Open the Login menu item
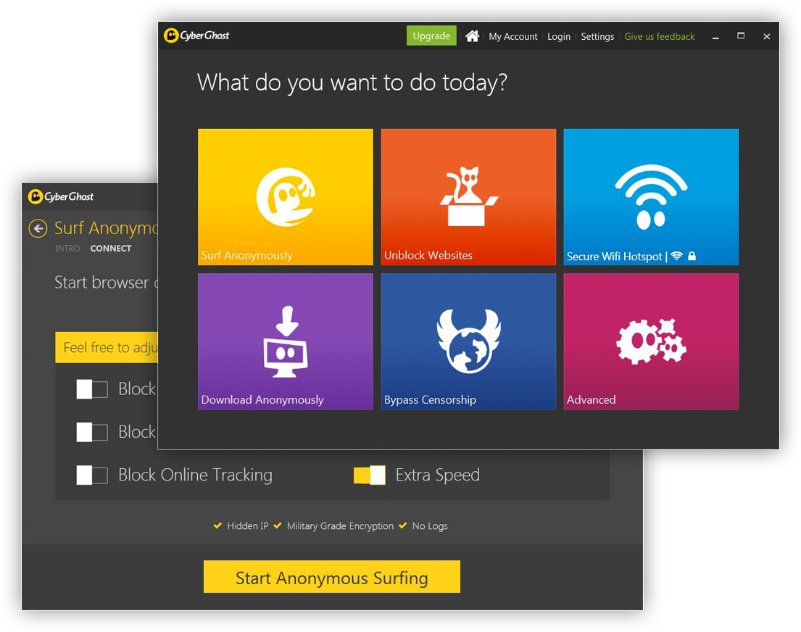Image resolution: width=801 pixels, height=632 pixels. [x=559, y=37]
